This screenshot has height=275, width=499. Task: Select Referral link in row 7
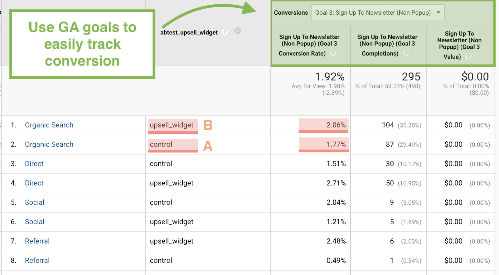(37, 241)
